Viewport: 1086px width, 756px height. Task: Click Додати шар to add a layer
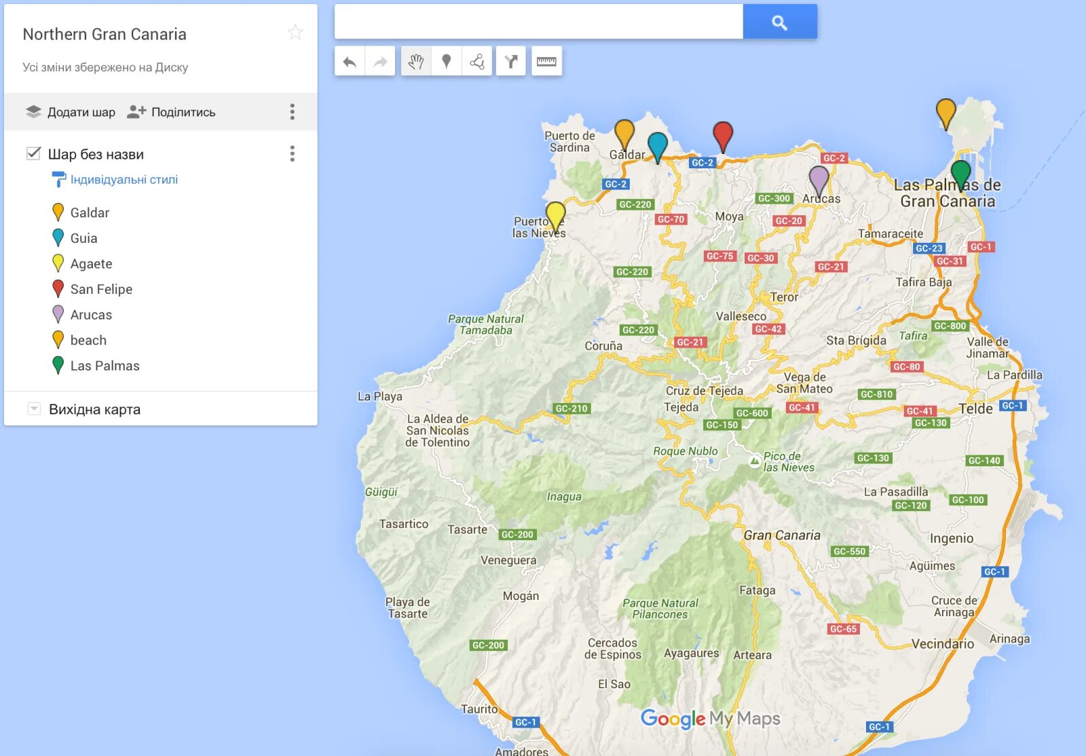click(81, 112)
